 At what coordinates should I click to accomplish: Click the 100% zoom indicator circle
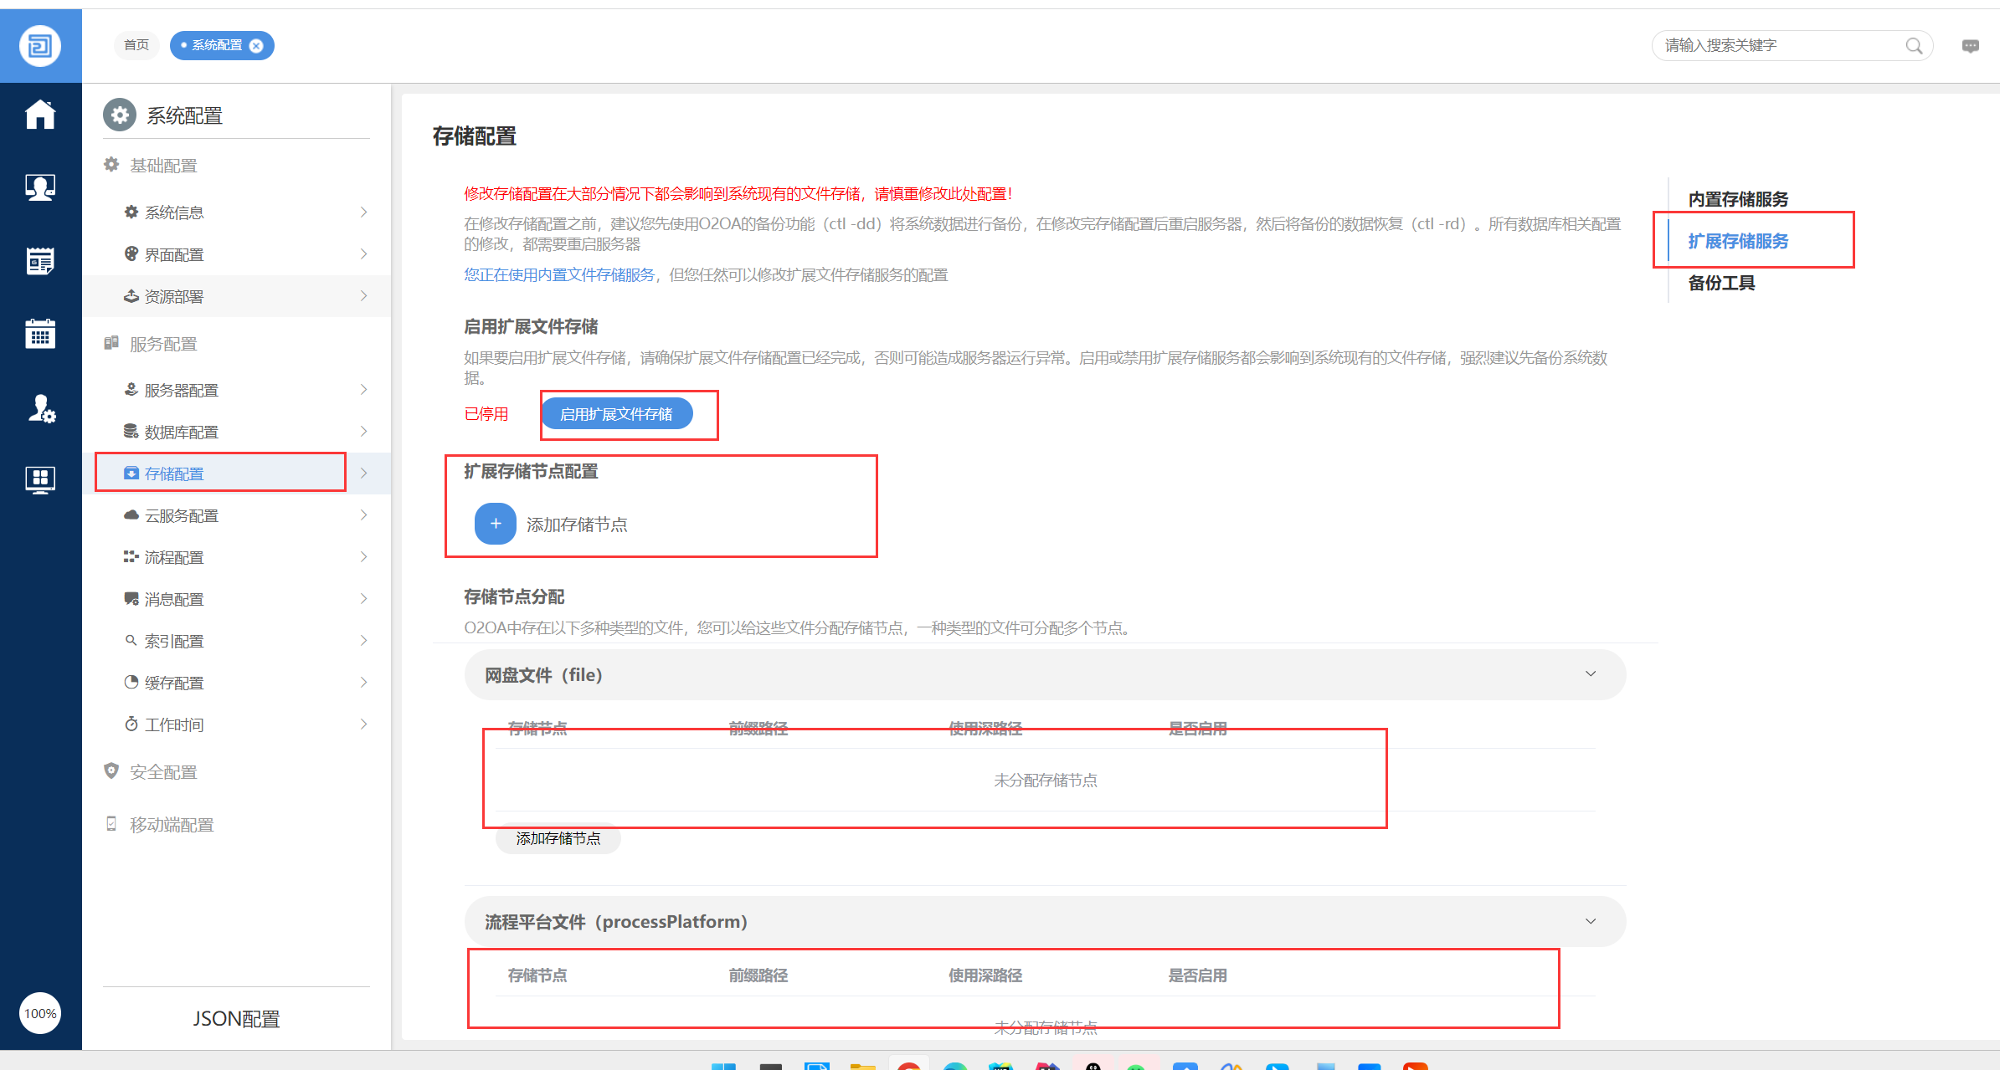tap(40, 1013)
